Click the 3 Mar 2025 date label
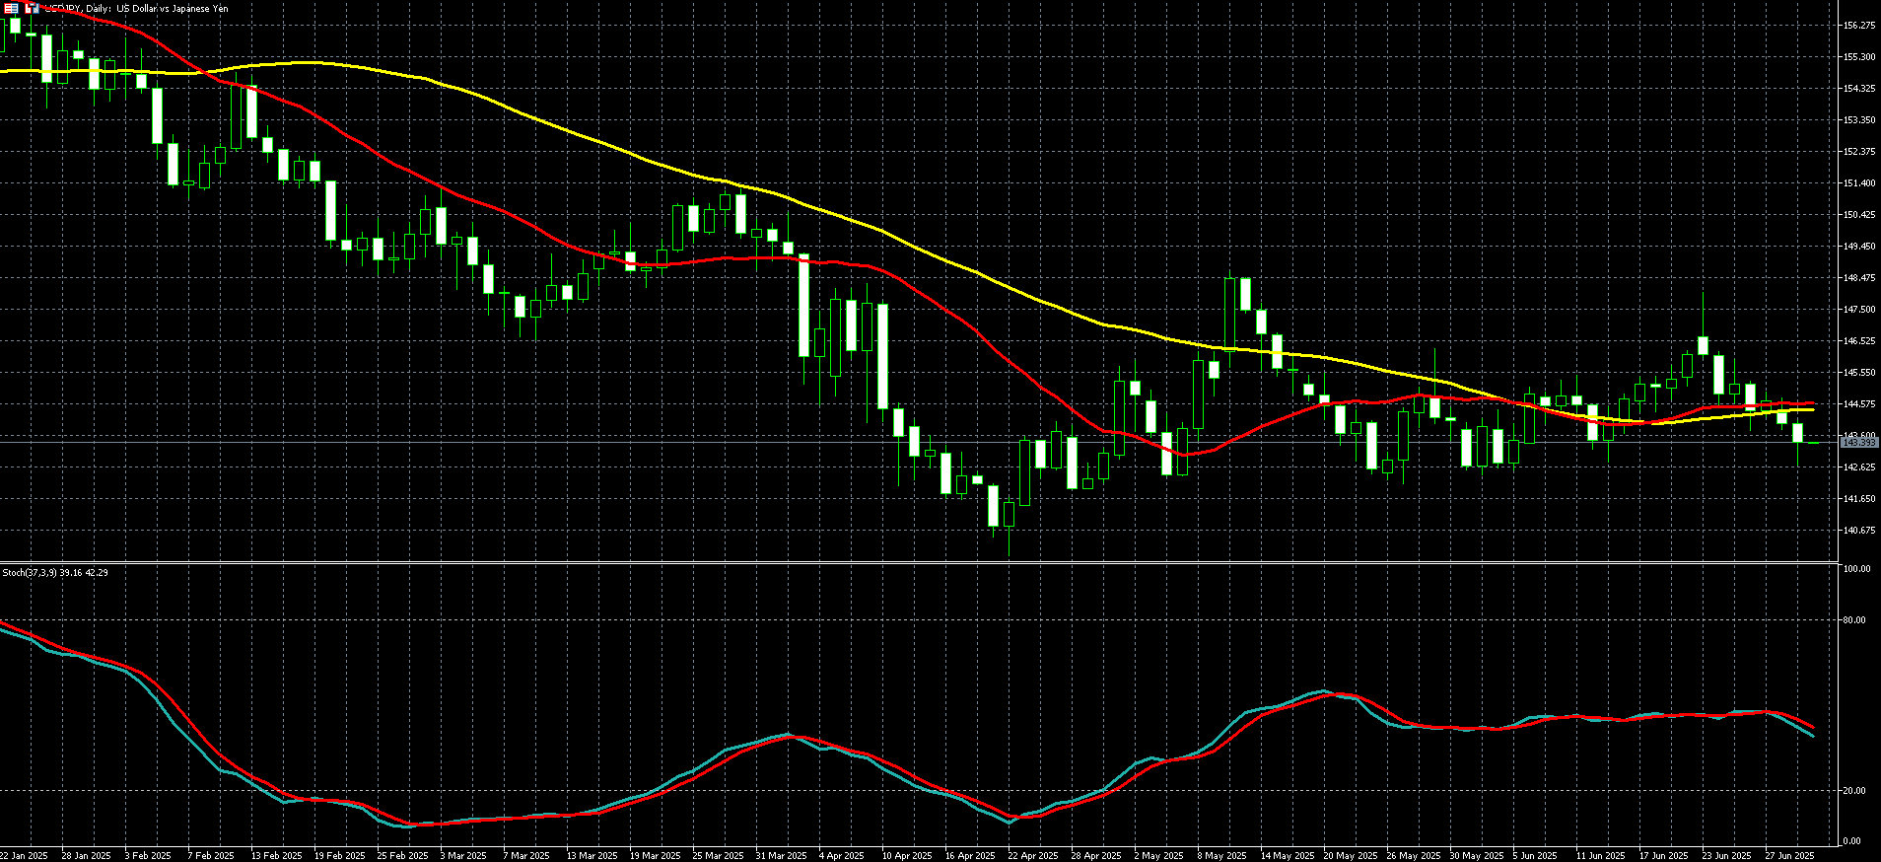The height and width of the screenshot is (862, 1881). click(463, 856)
